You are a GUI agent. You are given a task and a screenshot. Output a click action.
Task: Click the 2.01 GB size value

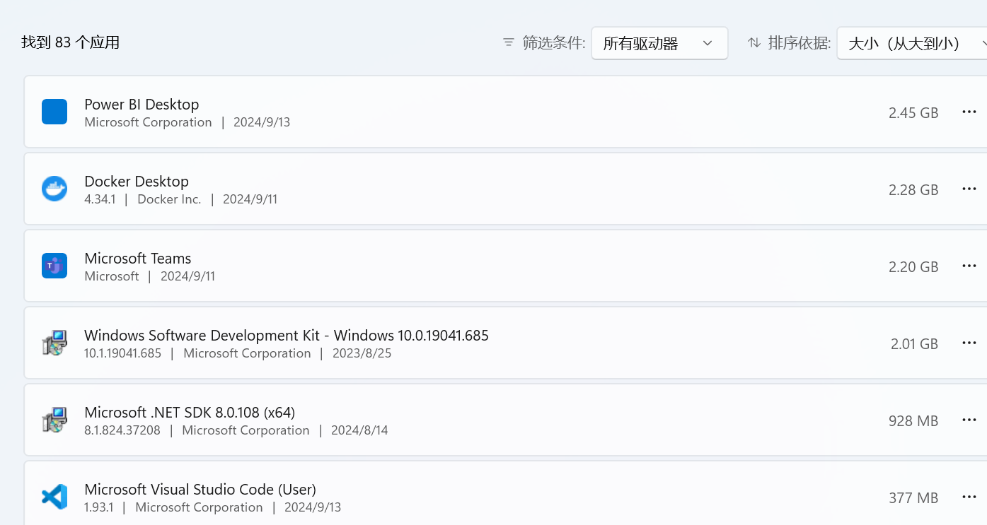pyautogui.click(x=914, y=344)
